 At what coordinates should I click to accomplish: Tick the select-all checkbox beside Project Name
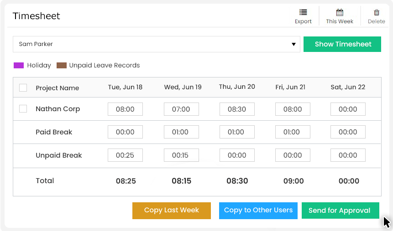pyautogui.click(x=23, y=88)
